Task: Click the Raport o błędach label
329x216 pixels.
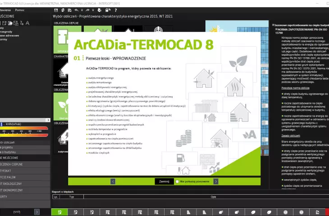Action: [63, 192]
